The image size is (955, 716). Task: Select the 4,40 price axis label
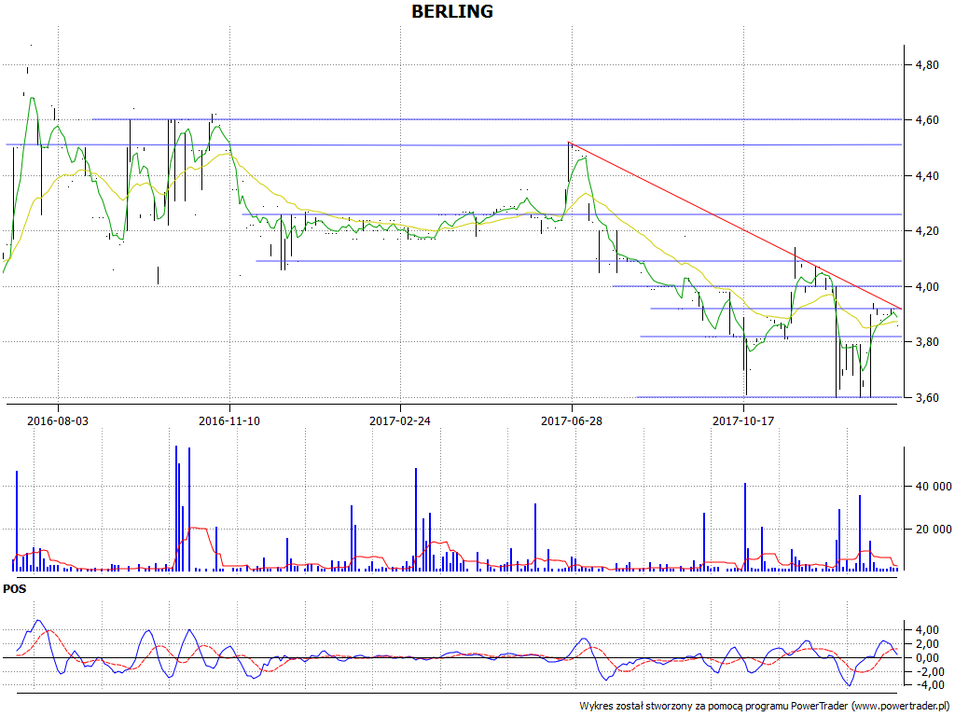tap(927, 176)
